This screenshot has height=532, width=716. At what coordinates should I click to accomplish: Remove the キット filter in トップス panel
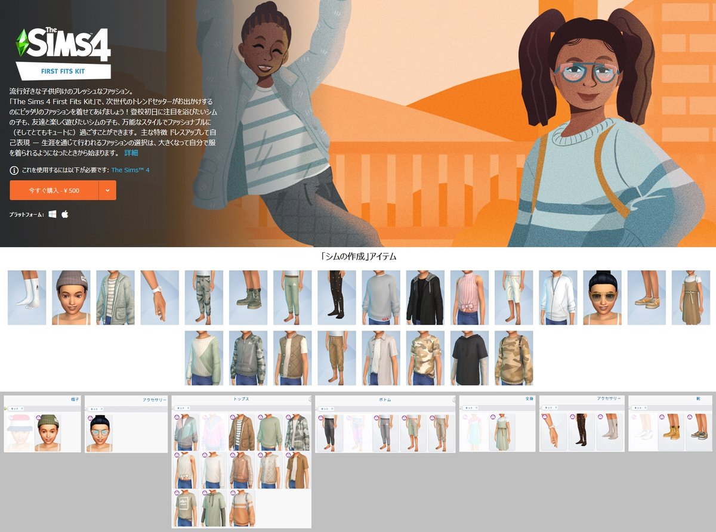pos(187,408)
